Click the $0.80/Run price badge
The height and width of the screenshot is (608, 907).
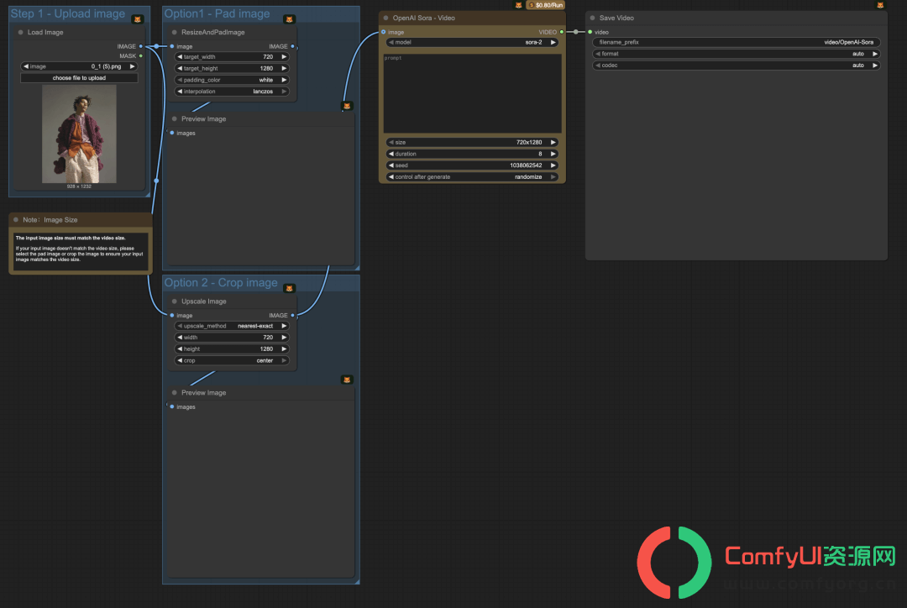[546, 5]
